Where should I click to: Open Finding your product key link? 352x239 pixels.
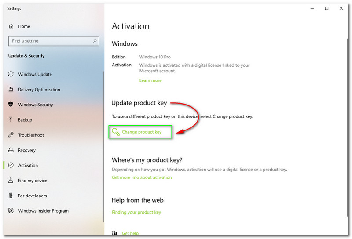click(x=136, y=212)
